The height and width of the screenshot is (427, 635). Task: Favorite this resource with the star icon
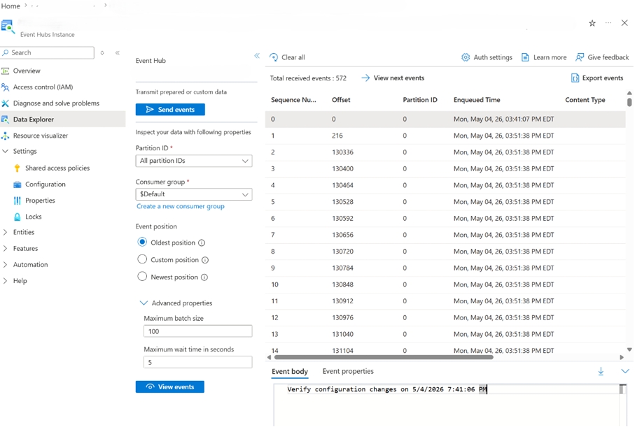click(592, 23)
